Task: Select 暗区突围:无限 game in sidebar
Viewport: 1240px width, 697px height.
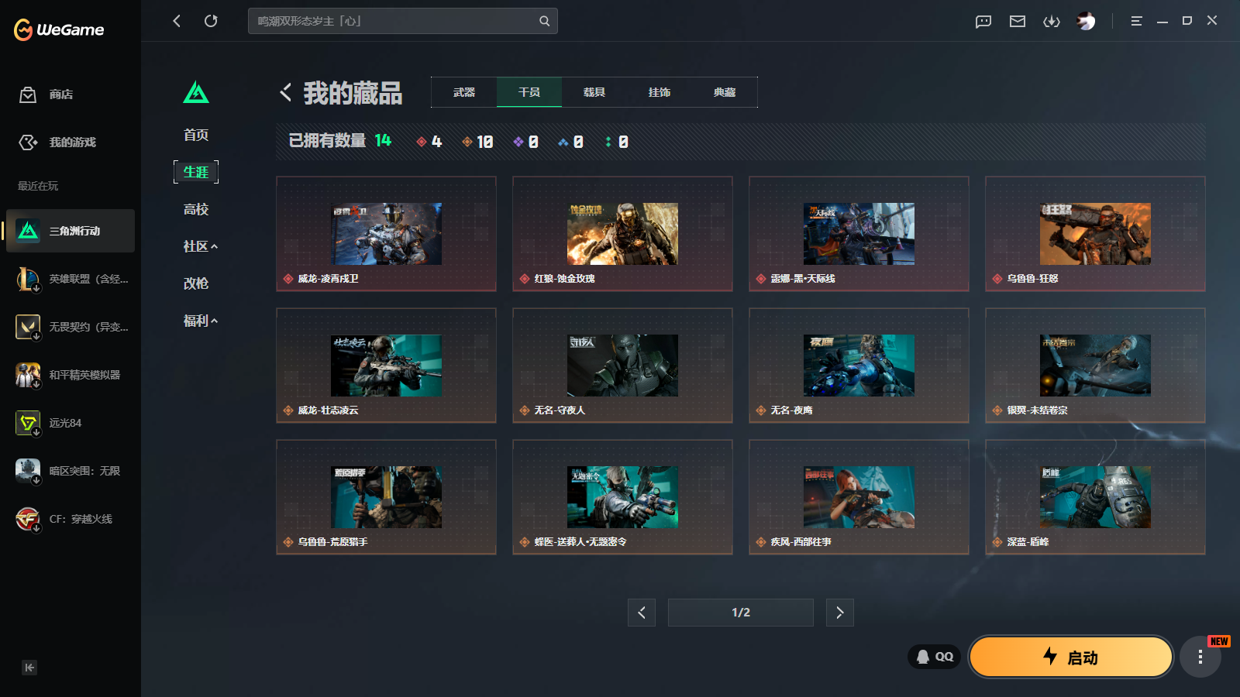Action: pos(71,471)
